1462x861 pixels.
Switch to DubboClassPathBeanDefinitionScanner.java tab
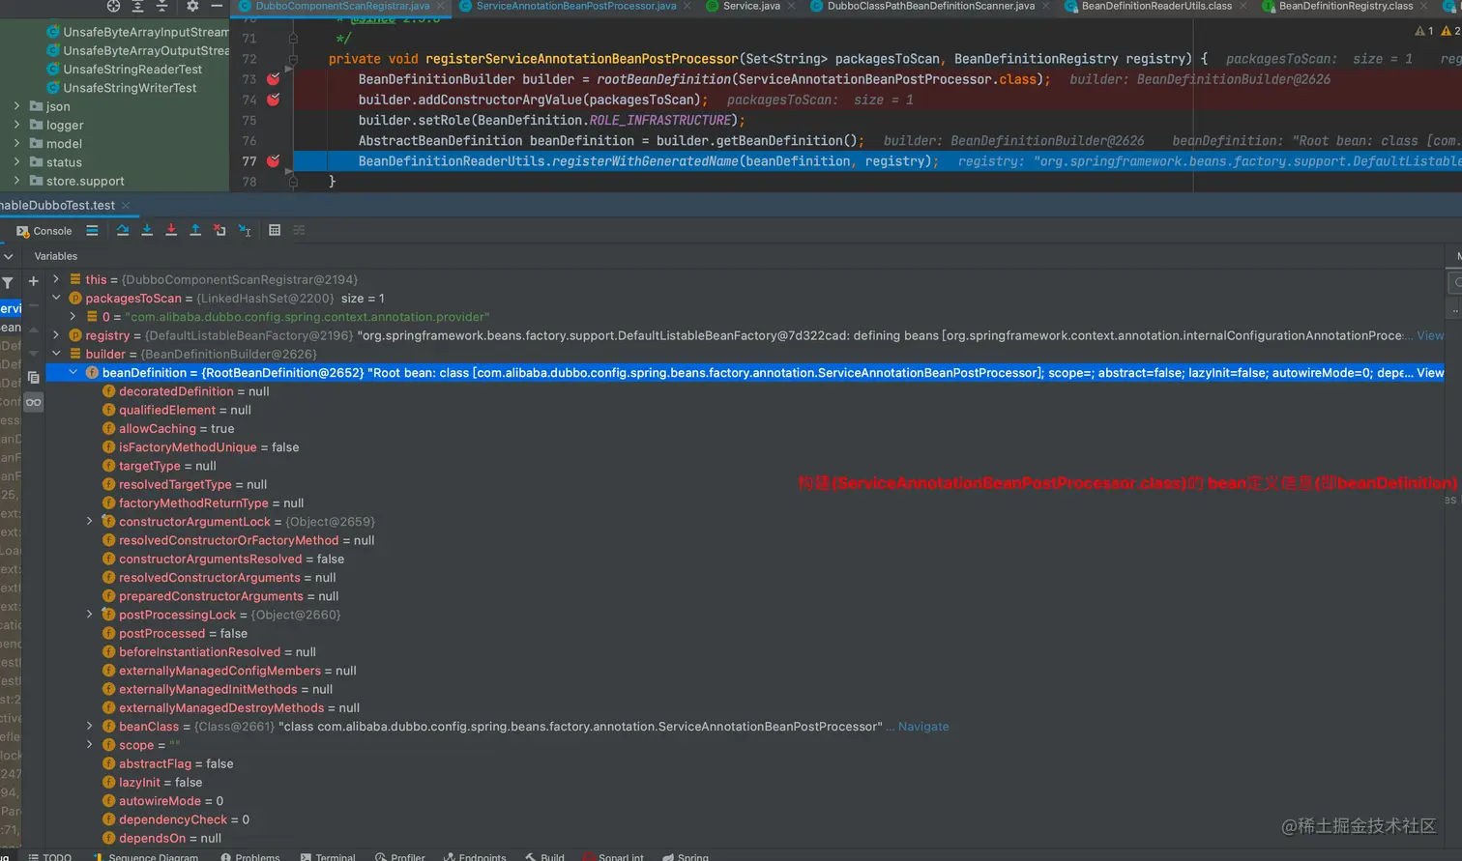(x=930, y=6)
